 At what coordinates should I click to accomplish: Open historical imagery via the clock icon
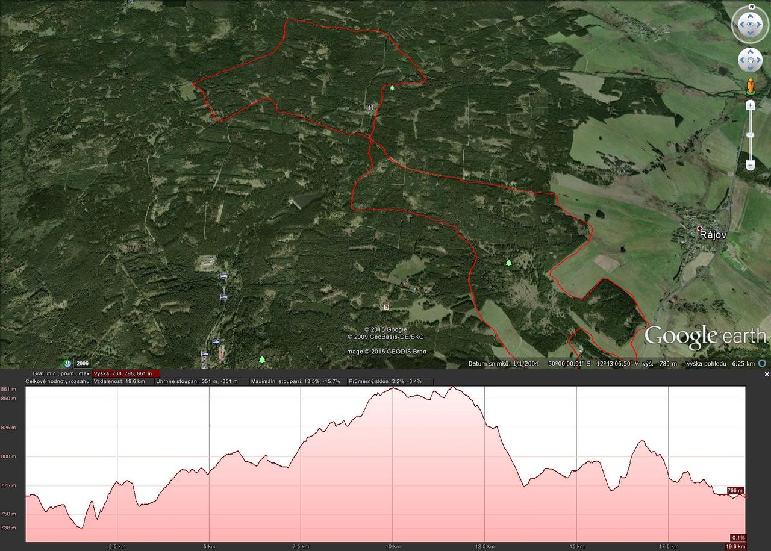pyautogui.click(x=68, y=363)
